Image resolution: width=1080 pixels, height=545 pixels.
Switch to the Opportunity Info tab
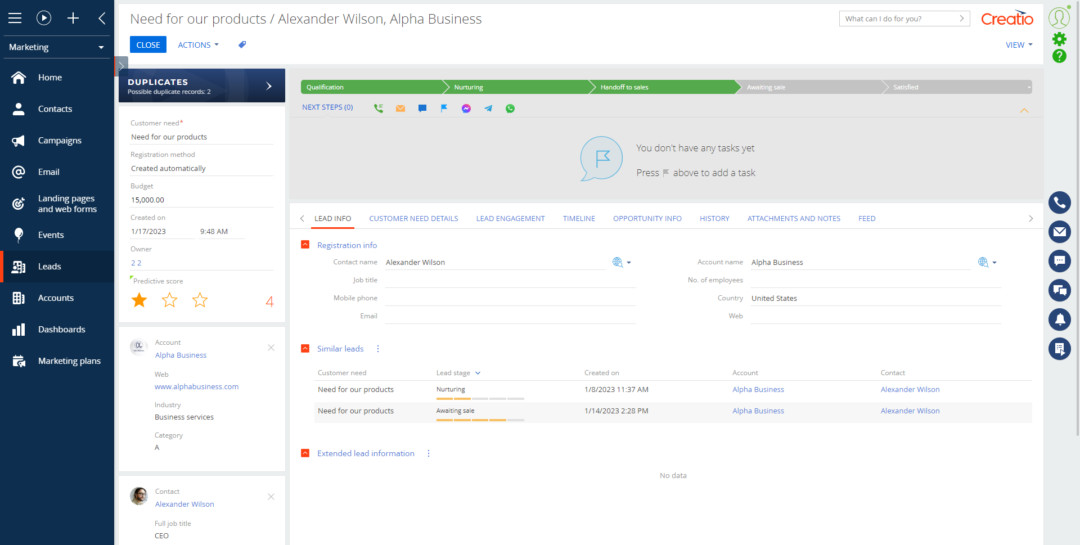(647, 219)
